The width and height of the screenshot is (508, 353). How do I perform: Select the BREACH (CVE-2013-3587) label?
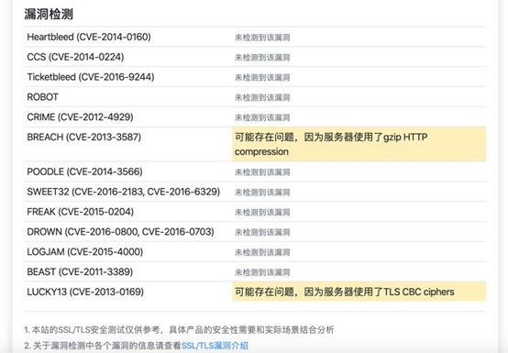click(84, 137)
